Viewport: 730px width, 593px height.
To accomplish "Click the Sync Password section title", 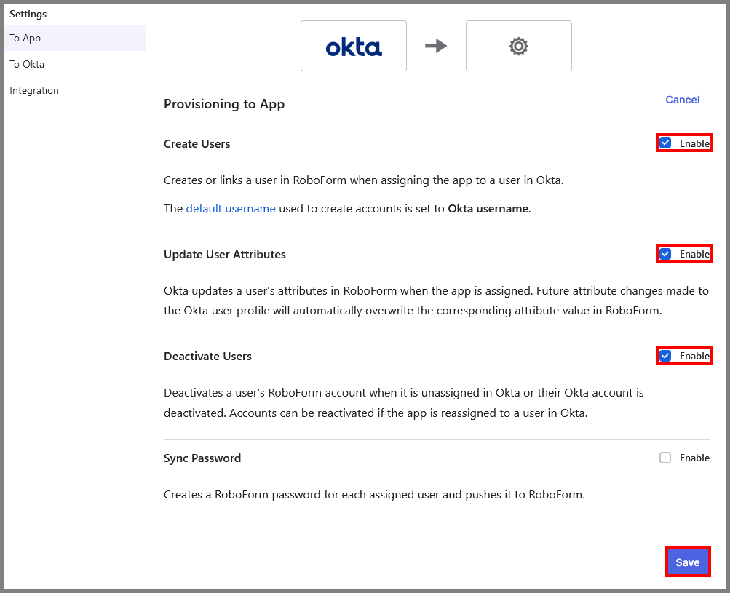I will pos(202,458).
